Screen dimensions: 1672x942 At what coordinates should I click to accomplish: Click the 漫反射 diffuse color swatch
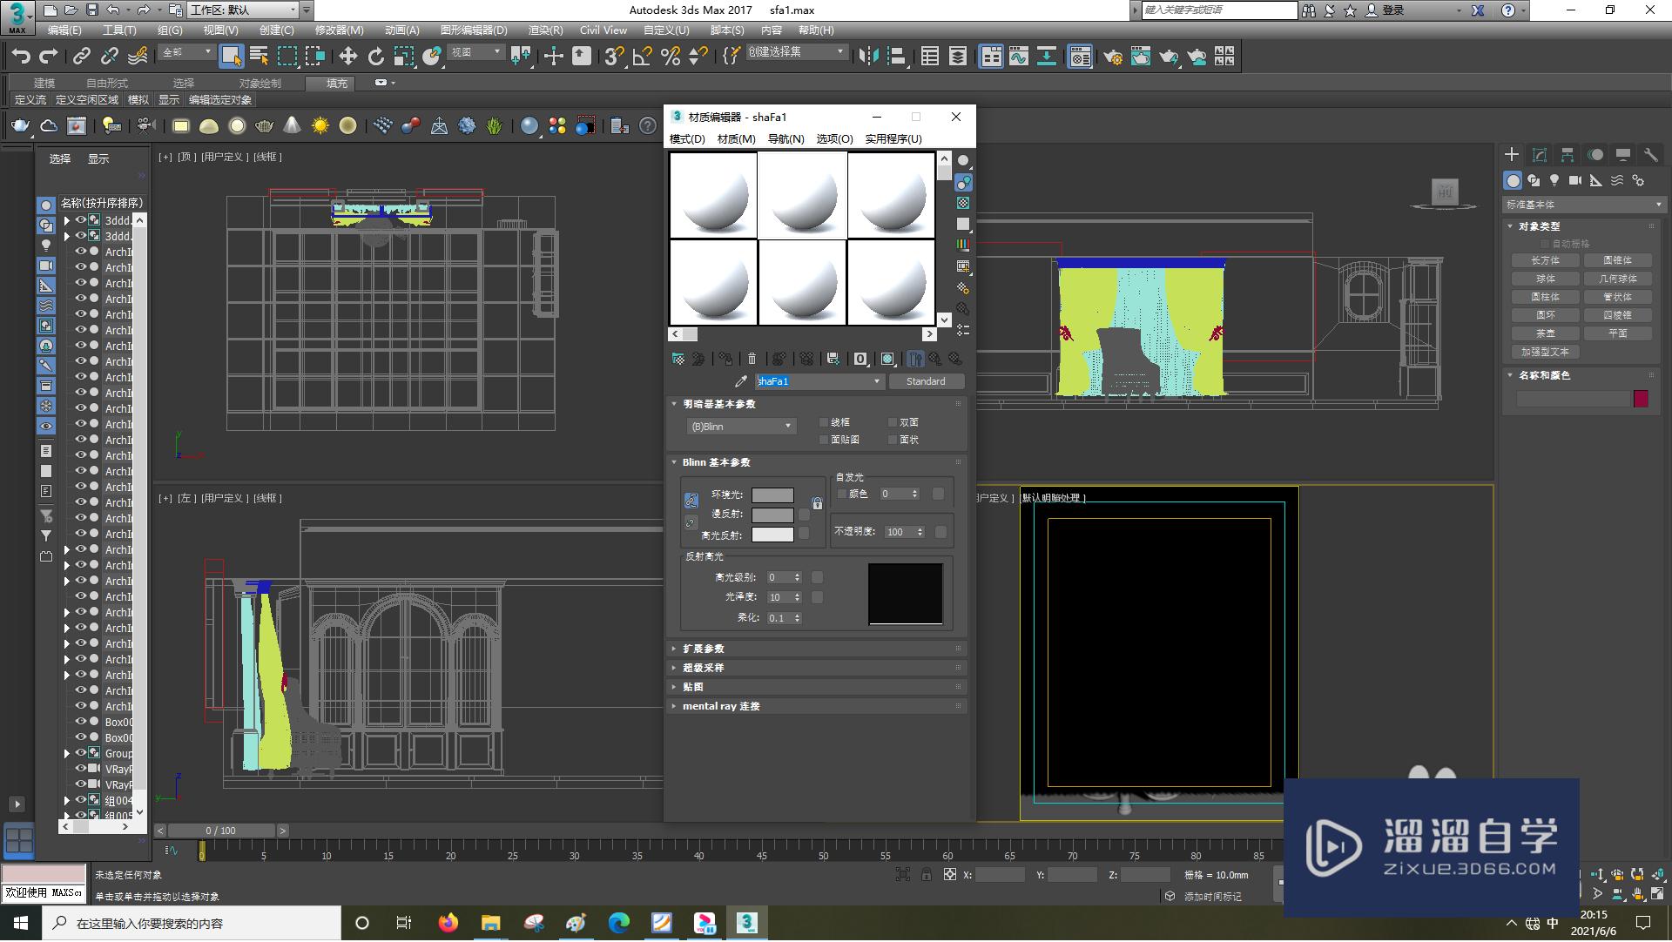pyautogui.click(x=772, y=515)
